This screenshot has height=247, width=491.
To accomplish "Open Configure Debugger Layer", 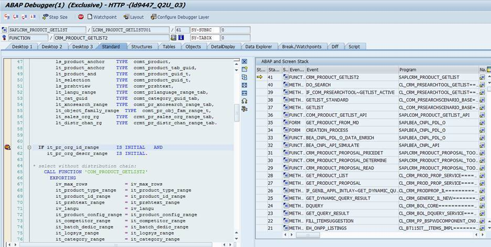I will tap(180, 17).
